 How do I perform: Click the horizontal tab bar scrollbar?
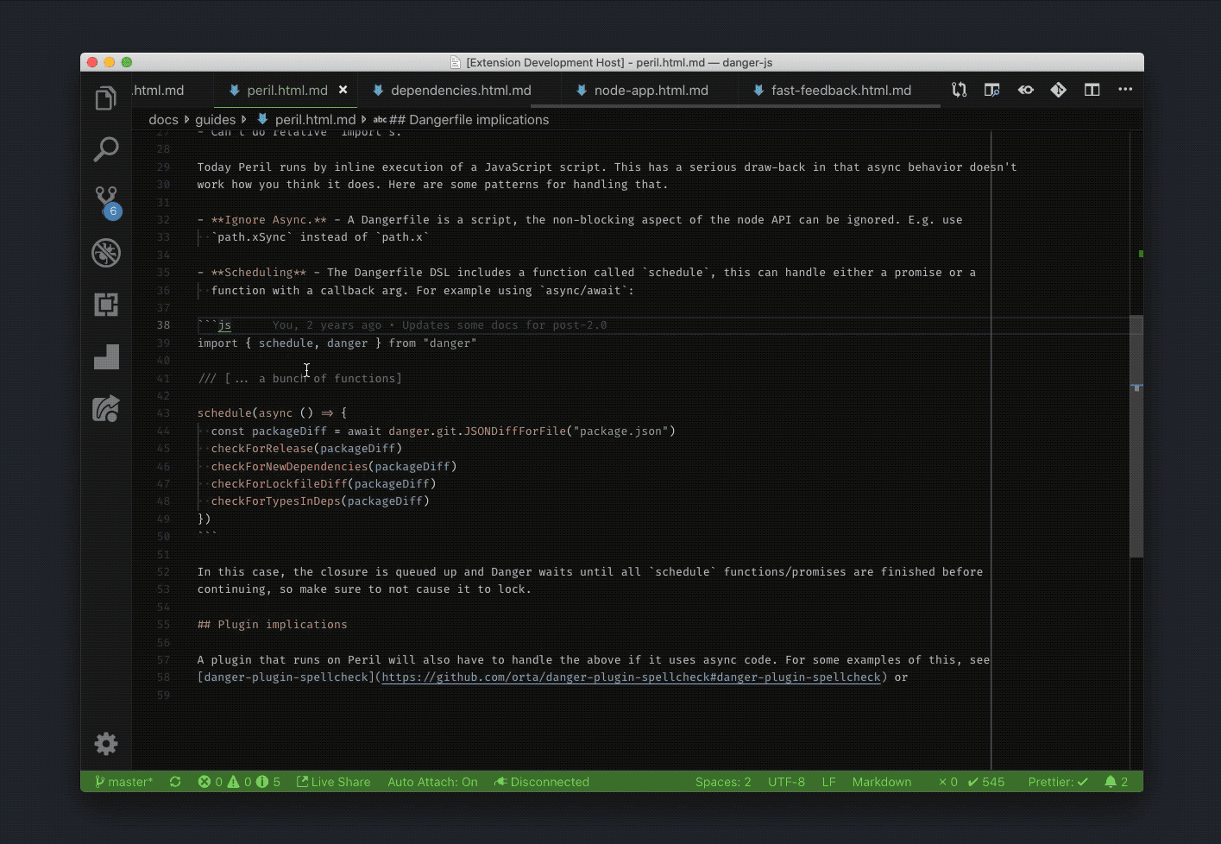click(x=735, y=106)
